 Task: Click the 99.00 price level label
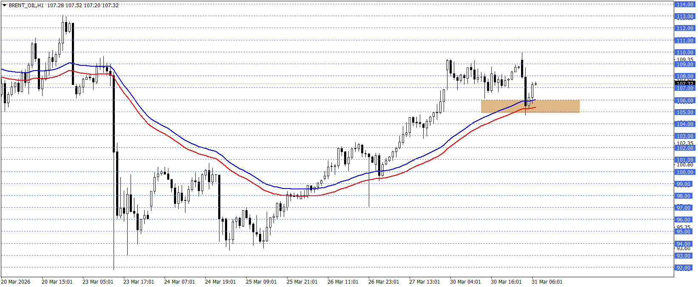click(684, 184)
